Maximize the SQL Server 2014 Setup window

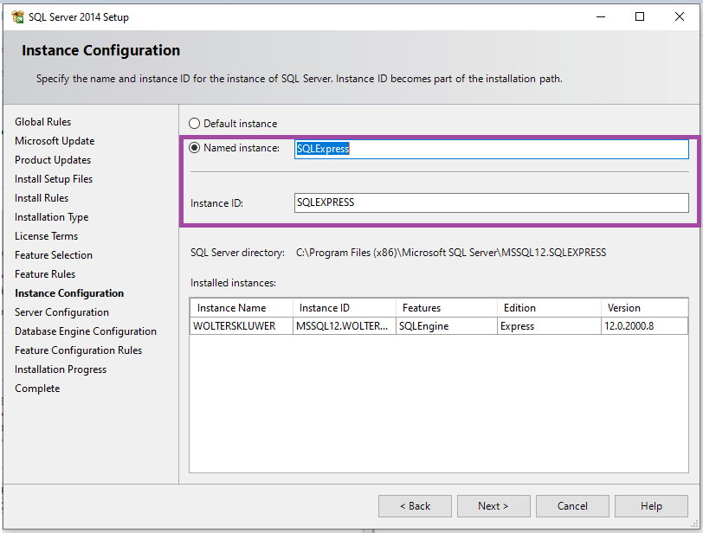tap(640, 17)
